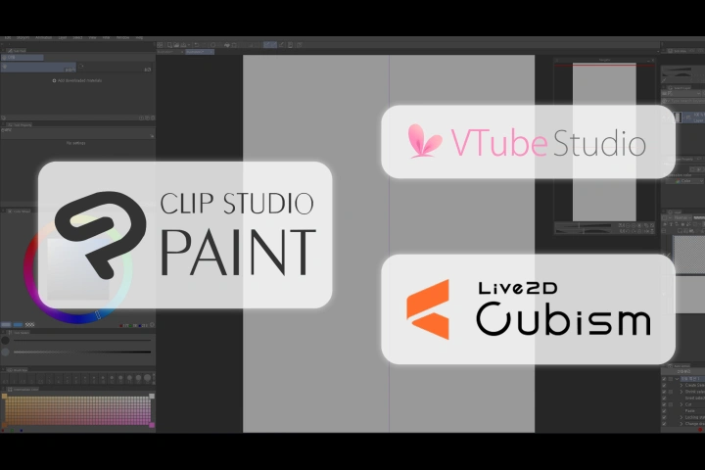Screen dimensions: 705x470
Task: Select the bottom left orange corner swatch
Action: pos(5,425)
